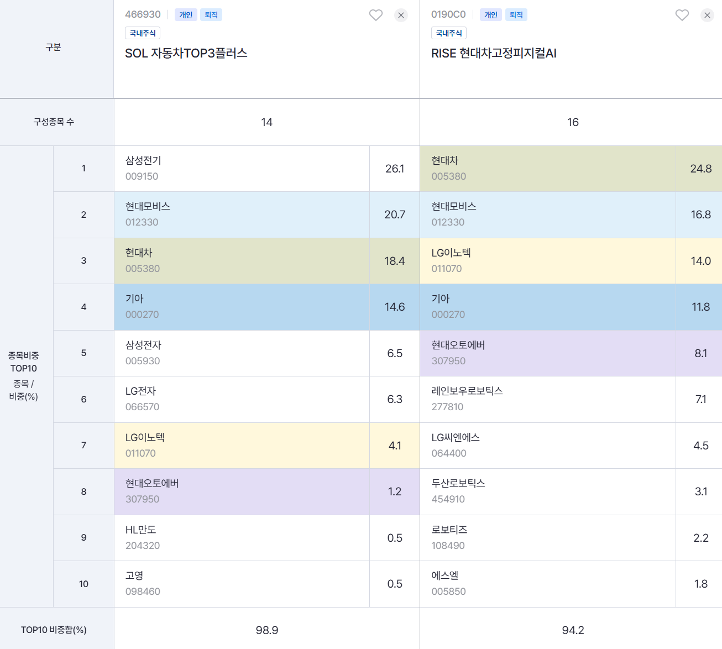This screenshot has width=722, height=649.
Task: Click the 6.5 weight for 삼성전자
Action: point(395,353)
